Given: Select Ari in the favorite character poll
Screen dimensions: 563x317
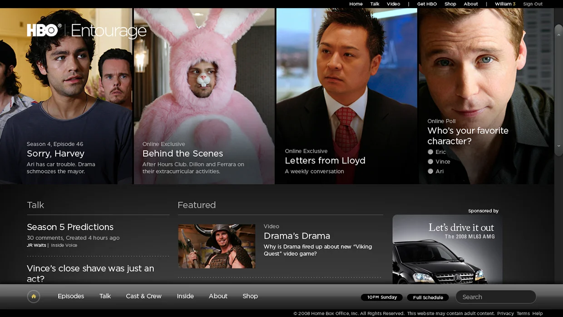Looking at the screenshot, I should pos(430,171).
